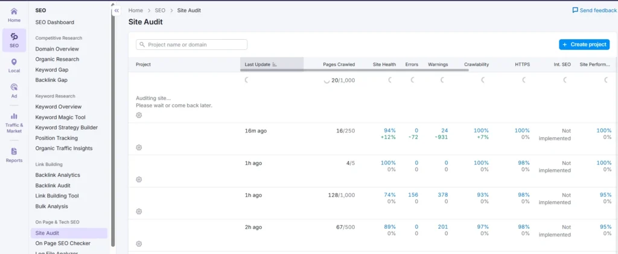Open Traffic & Market chart icon

coord(14,116)
